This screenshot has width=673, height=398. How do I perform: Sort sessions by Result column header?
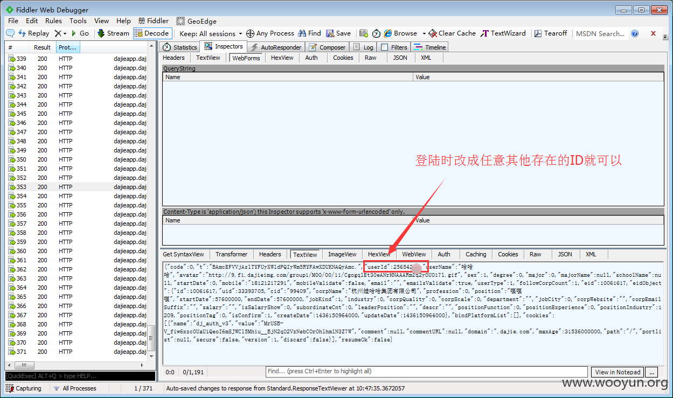(x=43, y=47)
